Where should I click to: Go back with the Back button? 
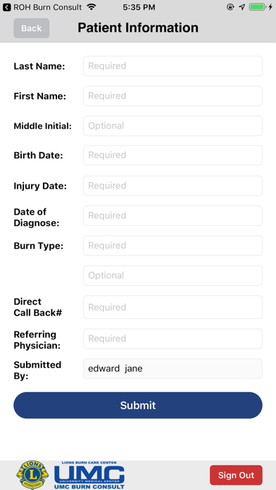(x=31, y=28)
